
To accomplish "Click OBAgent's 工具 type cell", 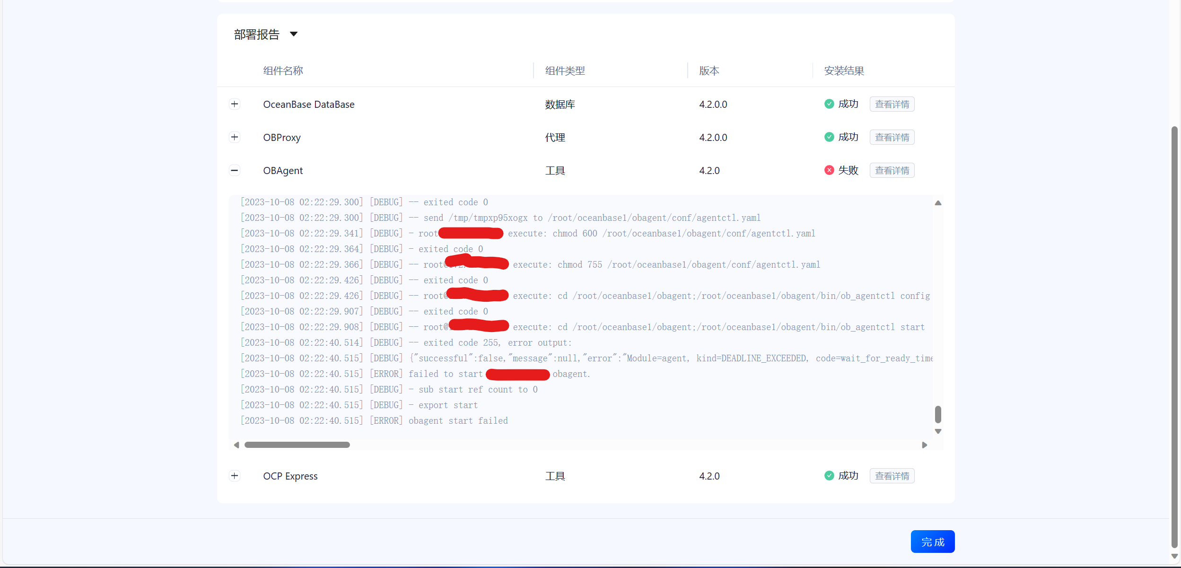I will coord(555,171).
